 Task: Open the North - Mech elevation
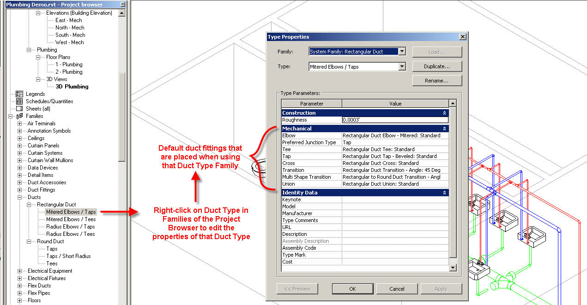[70, 28]
